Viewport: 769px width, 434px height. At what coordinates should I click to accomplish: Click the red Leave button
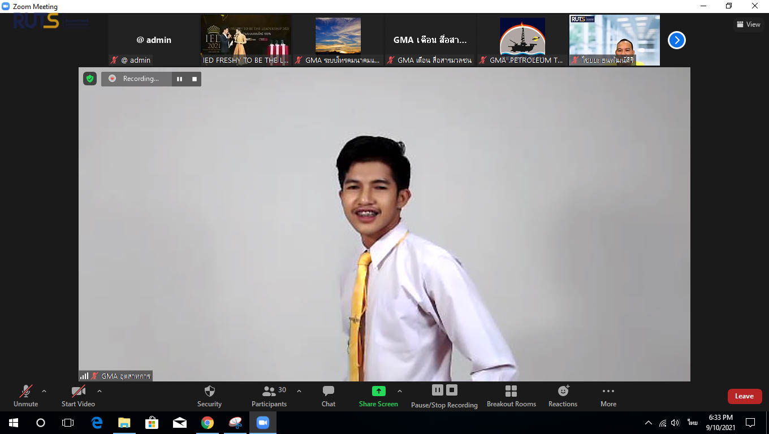[745, 396]
